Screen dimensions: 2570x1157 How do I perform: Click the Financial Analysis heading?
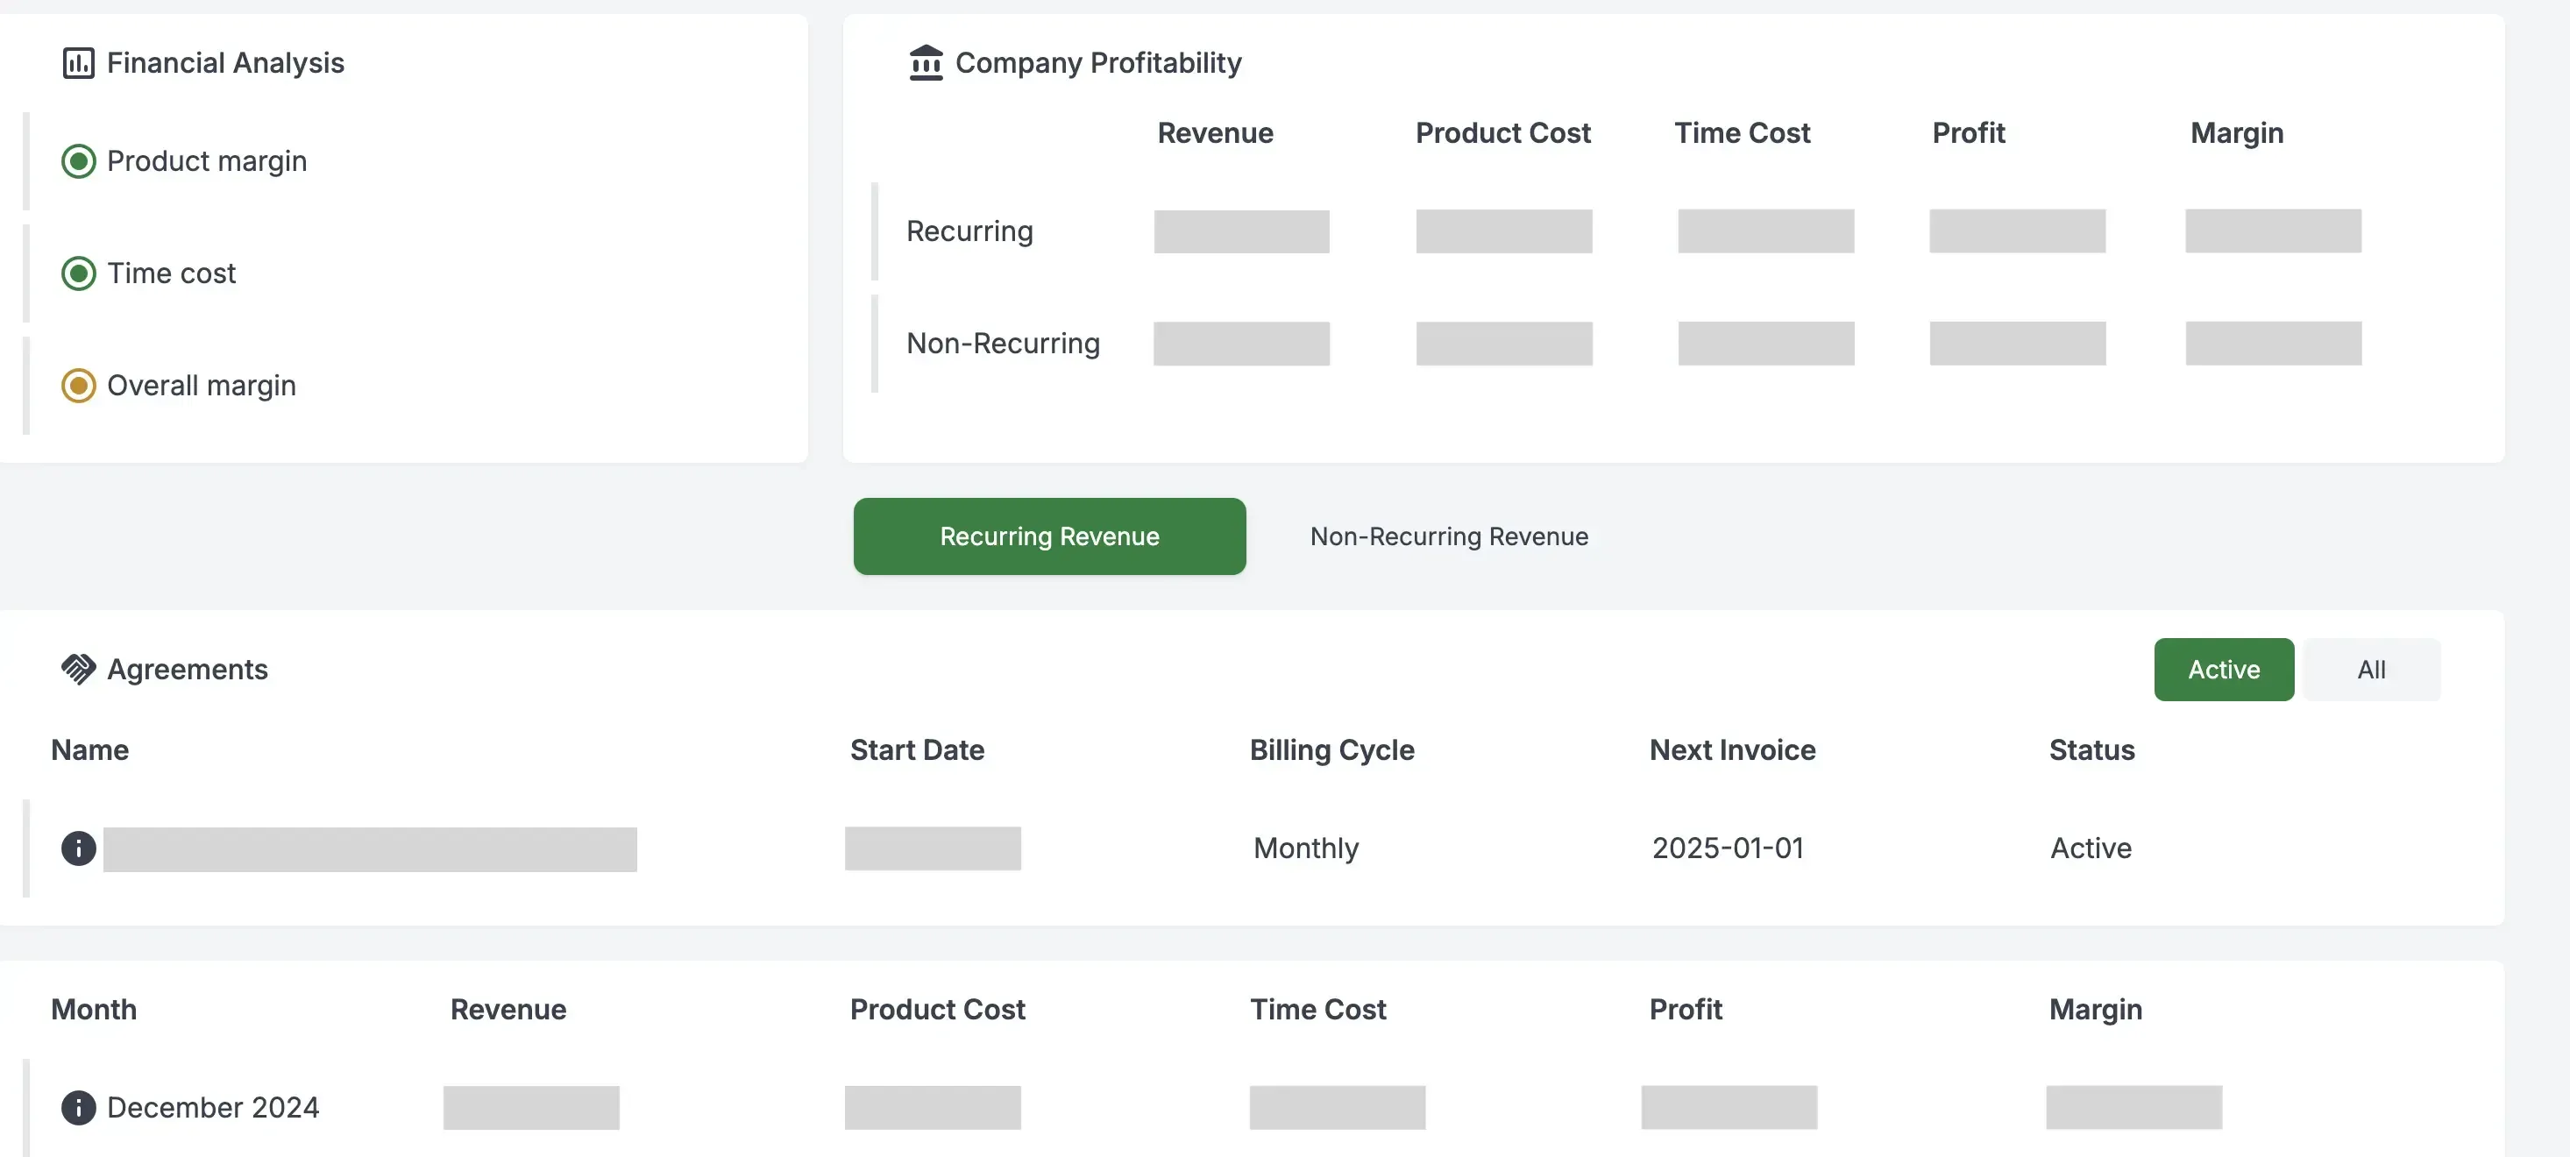(225, 63)
